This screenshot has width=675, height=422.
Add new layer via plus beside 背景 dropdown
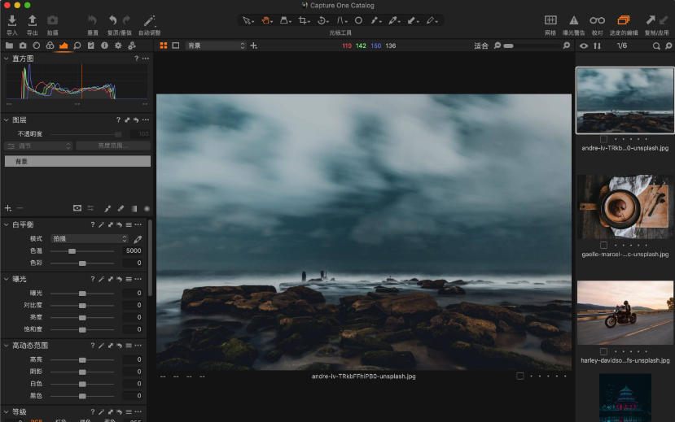pos(253,46)
